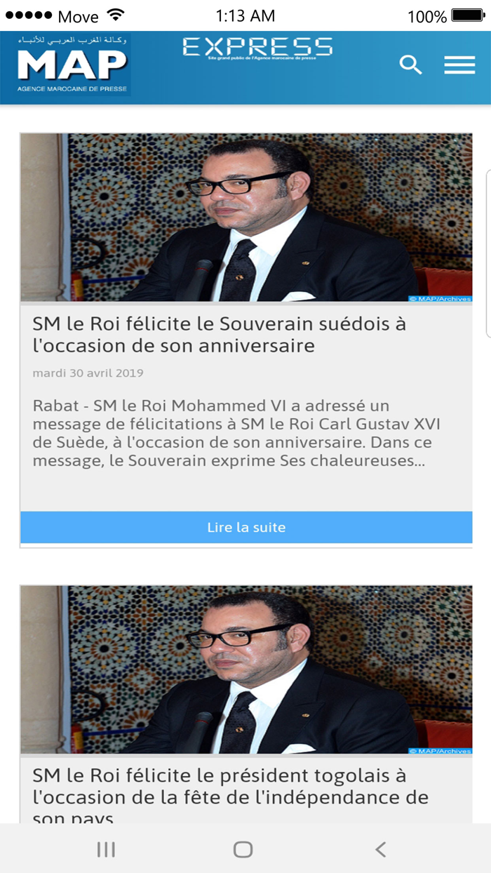Tap the 1:13 AM clock
The height and width of the screenshot is (873, 491).
[245, 15]
